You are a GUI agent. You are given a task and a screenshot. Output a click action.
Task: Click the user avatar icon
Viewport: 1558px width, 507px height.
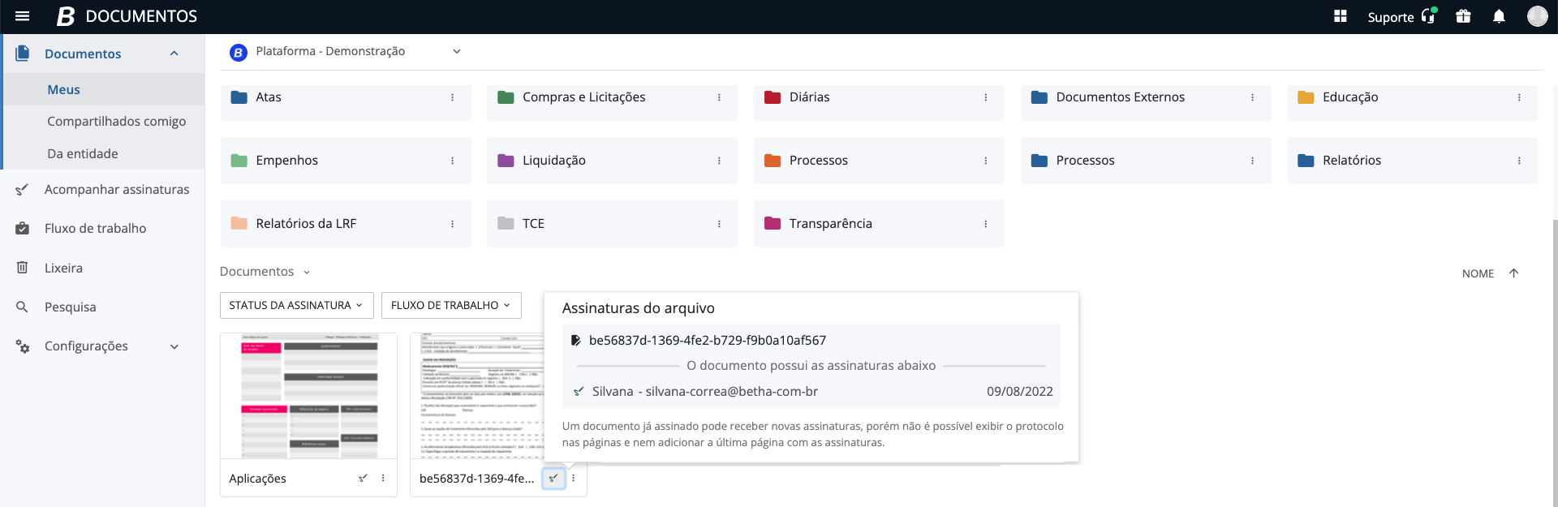1537,16
